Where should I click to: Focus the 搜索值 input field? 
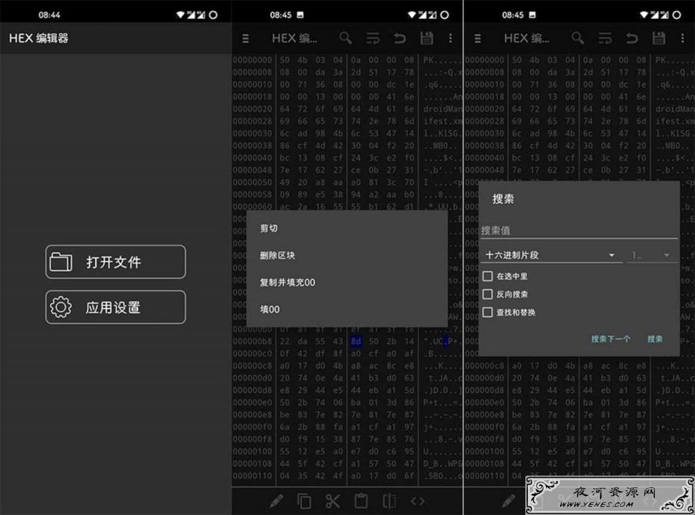pos(580,231)
